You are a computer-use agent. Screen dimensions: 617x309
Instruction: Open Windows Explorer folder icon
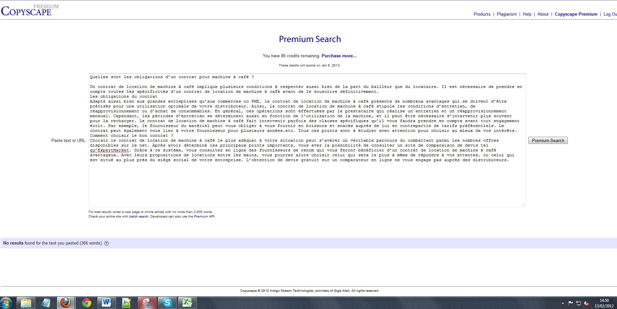point(26,303)
